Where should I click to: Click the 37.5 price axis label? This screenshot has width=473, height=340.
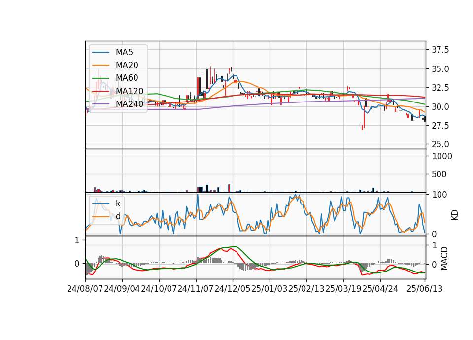[x=440, y=50]
